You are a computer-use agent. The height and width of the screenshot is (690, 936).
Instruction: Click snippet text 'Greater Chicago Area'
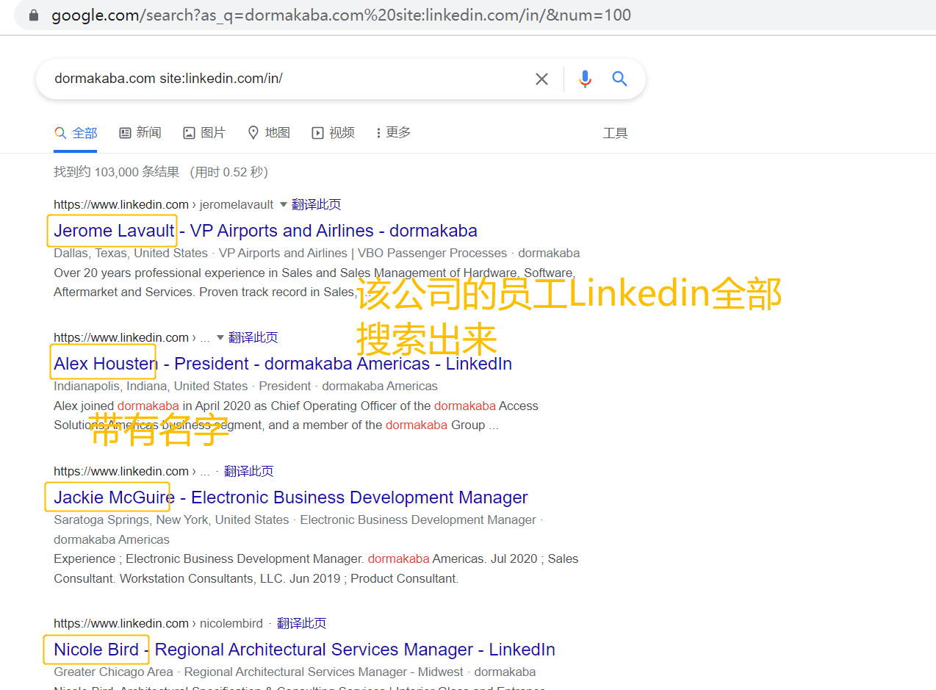pyautogui.click(x=113, y=672)
